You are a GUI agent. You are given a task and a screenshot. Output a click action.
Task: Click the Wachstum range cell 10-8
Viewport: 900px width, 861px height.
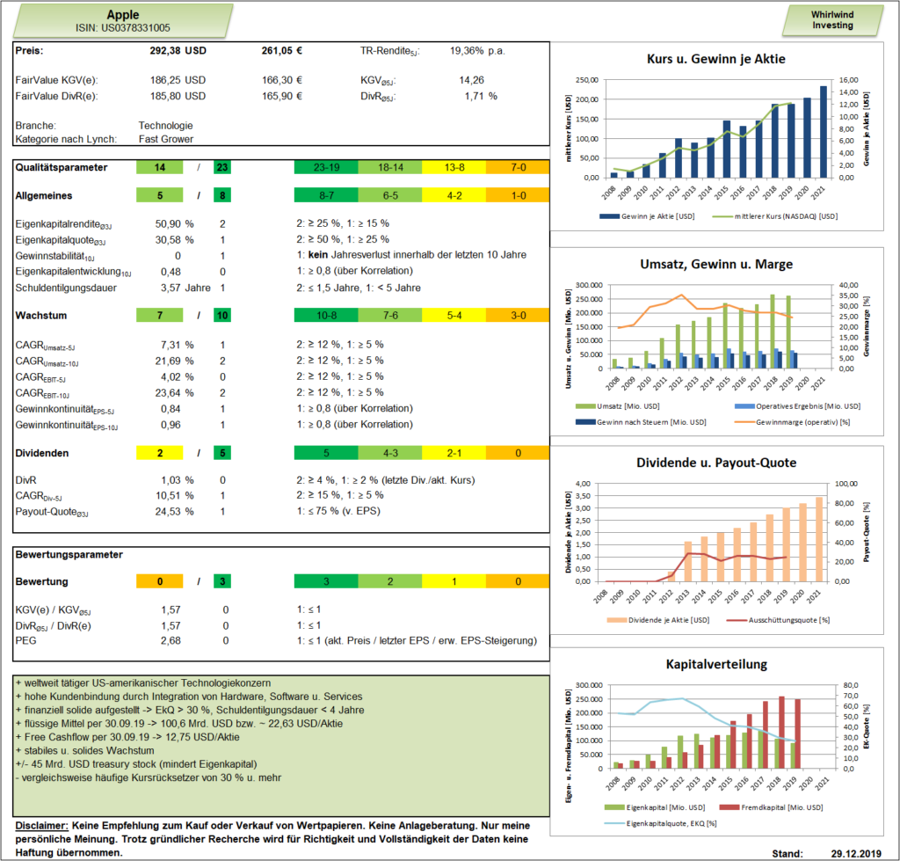326,316
